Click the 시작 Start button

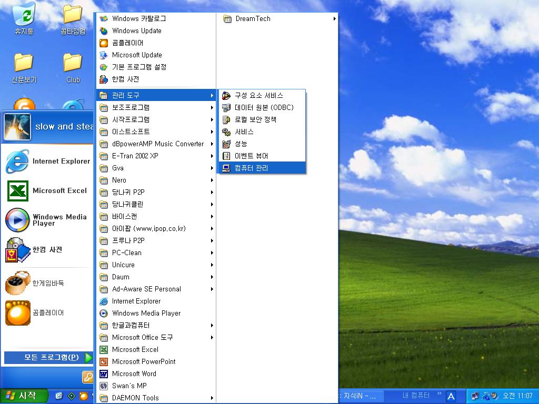tap(23, 396)
